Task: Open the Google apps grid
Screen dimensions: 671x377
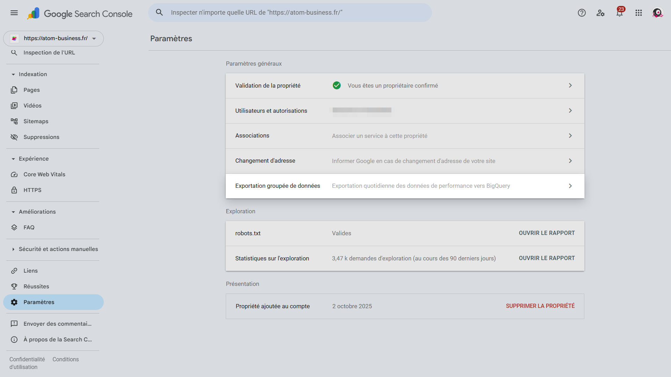Action: tap(638, 13)
